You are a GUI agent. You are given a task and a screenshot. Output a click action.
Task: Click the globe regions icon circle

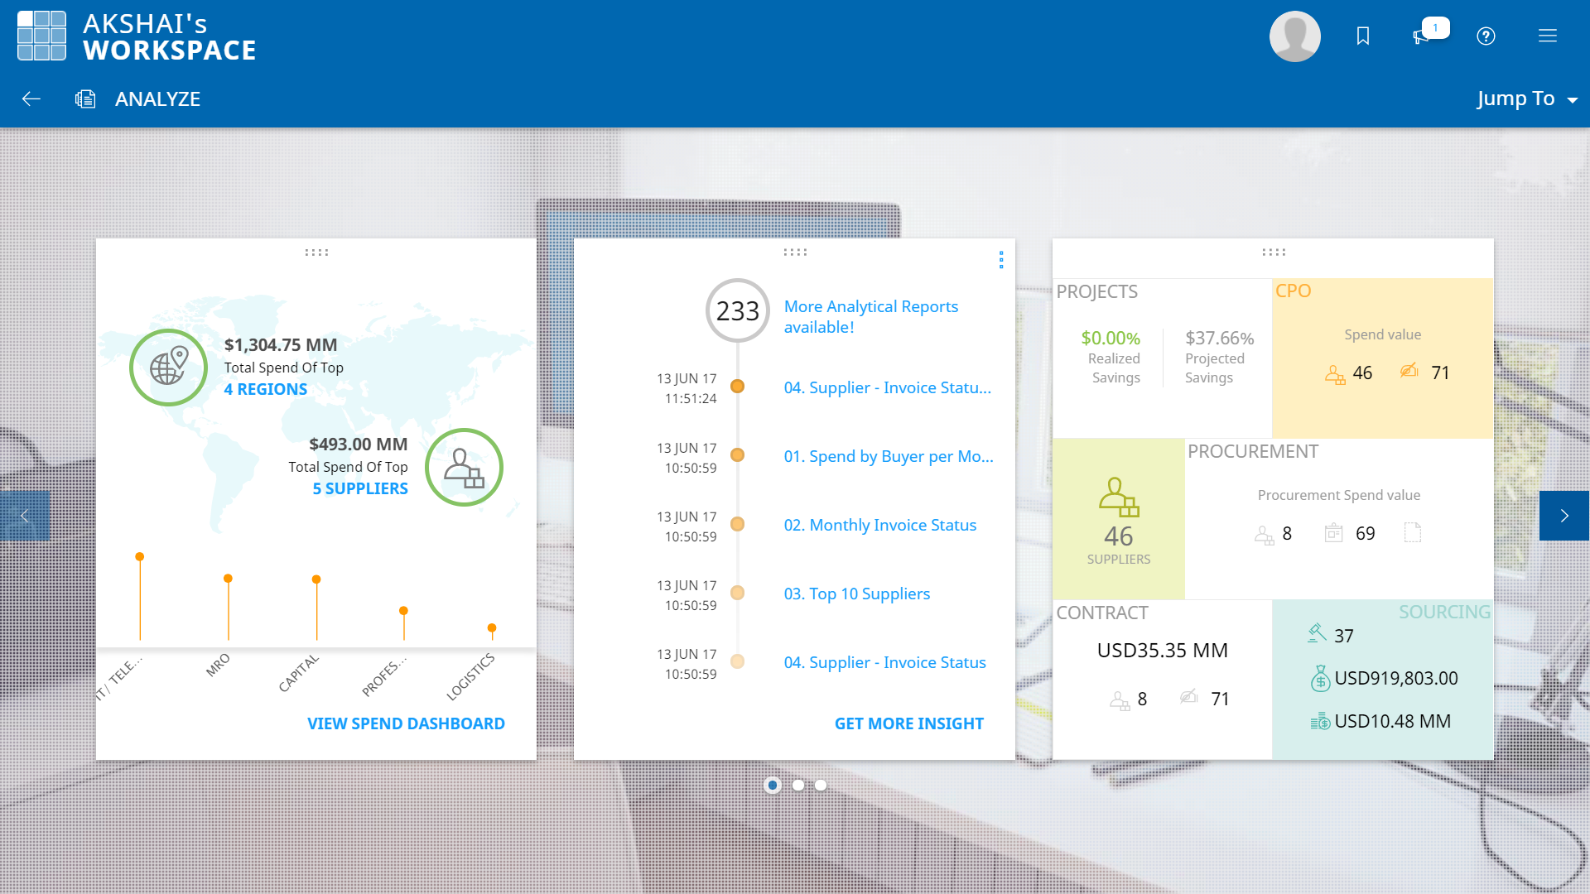168,367
